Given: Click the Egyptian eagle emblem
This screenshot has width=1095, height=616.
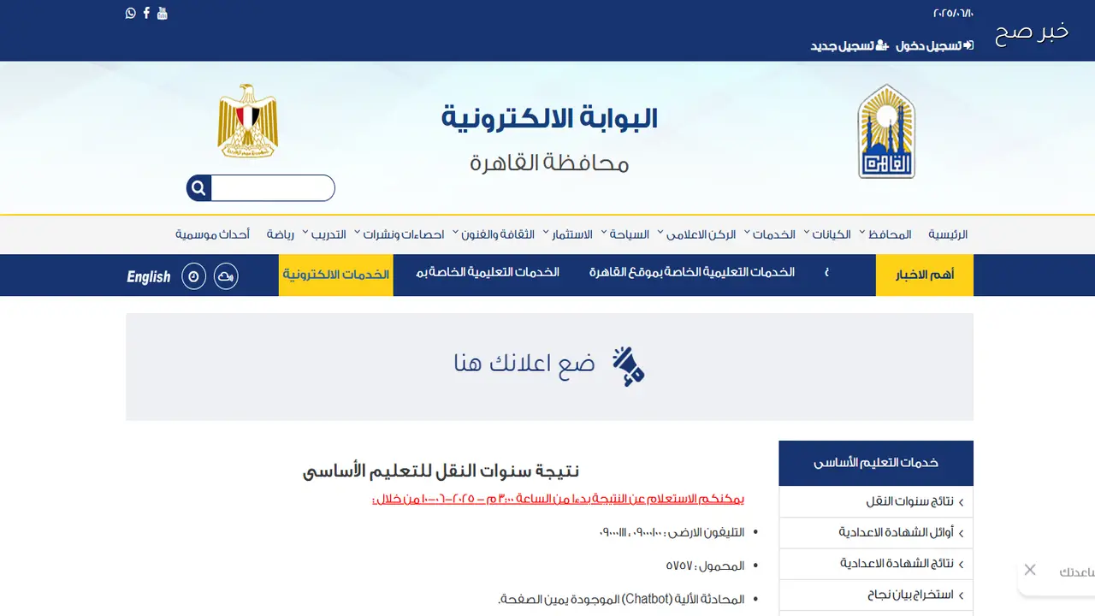Looking at the screenshot, I should [248, 121].
